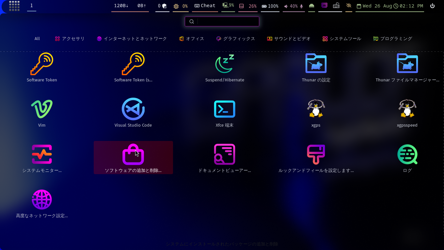Screen dimensions: 444x250
Task: Launch ソフトウェアの追加と削除 shopping bag icon
Action: (133, 154)
